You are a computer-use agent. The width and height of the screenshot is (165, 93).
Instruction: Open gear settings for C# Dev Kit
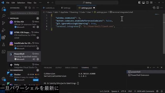[x=38, y=27]
